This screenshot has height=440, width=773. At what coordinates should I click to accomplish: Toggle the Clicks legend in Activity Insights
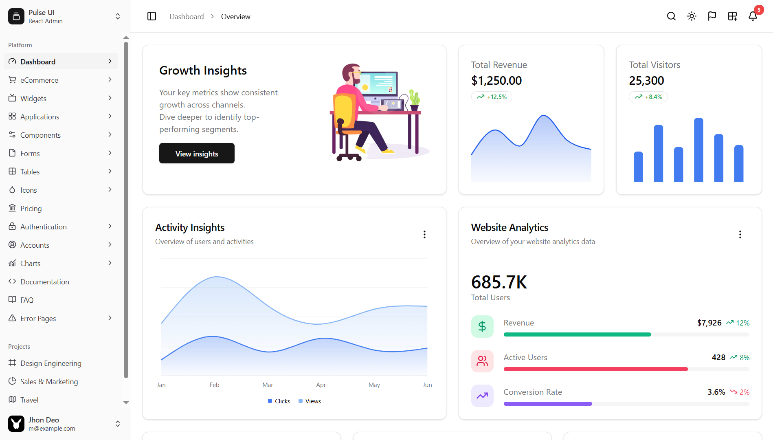[279, 401]
